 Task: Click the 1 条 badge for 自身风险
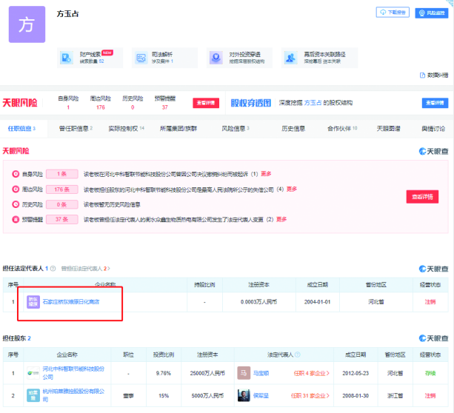click(62, 174)
